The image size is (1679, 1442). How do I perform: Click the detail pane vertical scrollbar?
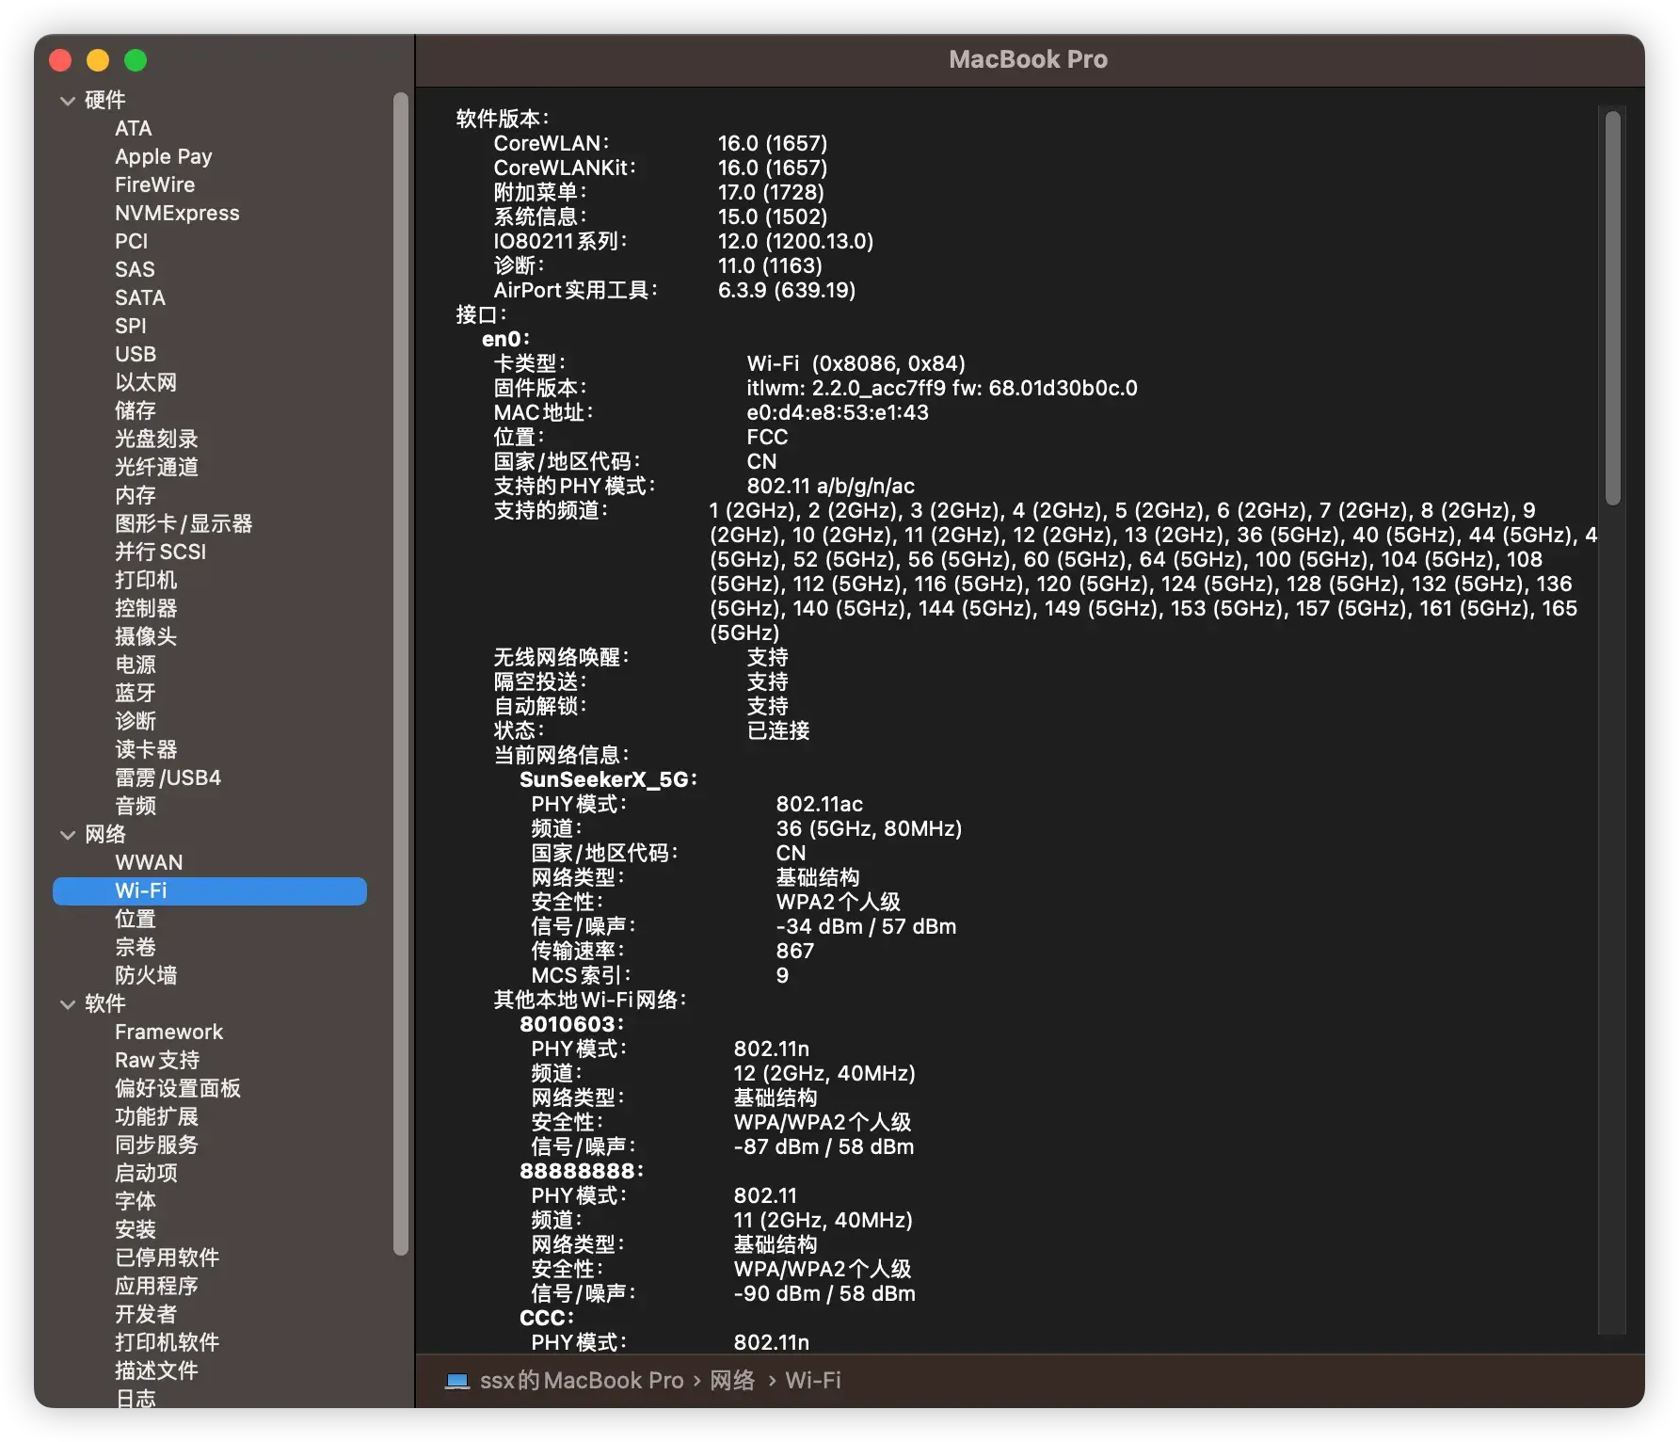coord(1612,309)
